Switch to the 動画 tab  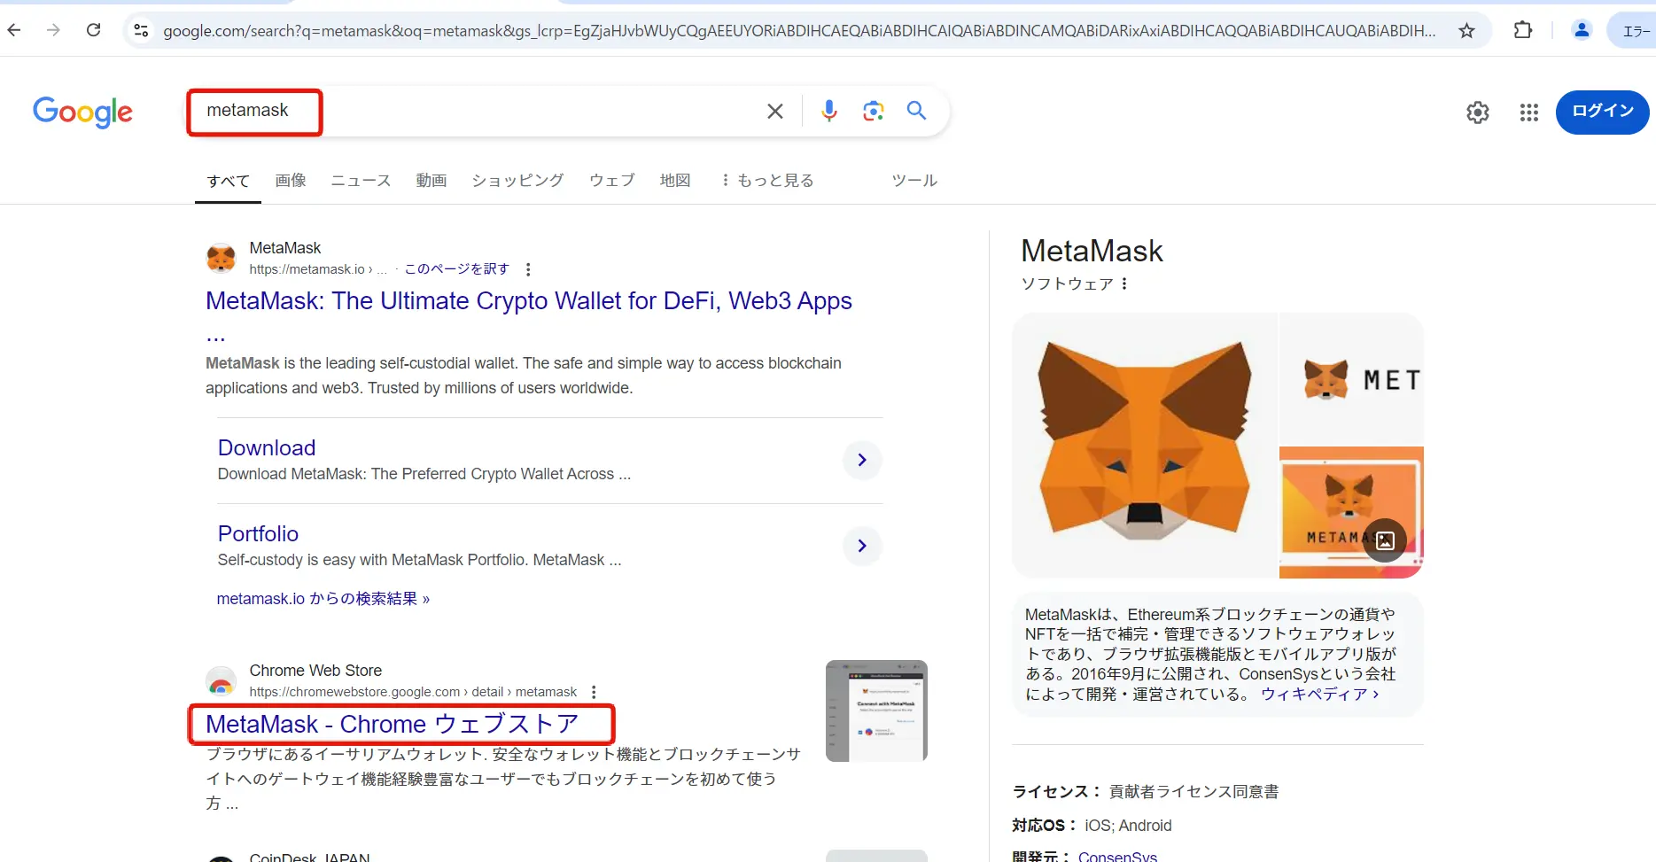(431, 181)
